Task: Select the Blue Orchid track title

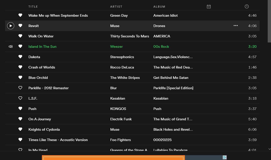Action: [38, 78]
